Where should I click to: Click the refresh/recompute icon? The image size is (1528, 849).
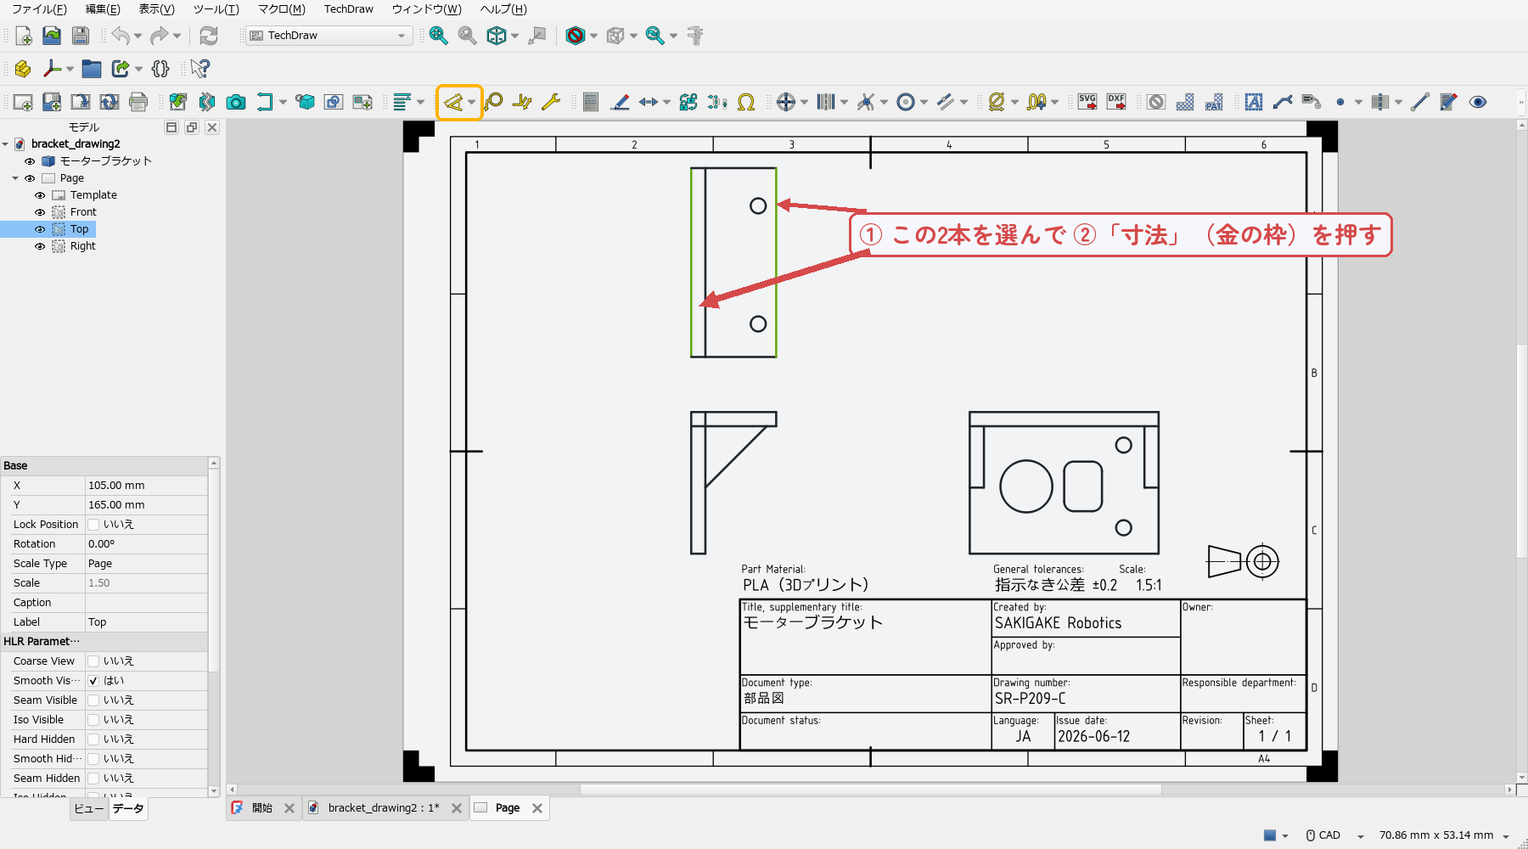pos(209,36)
